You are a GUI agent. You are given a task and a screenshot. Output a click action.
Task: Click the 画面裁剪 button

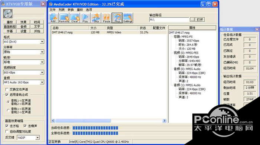pyautogui.click(x=10, y=26)
